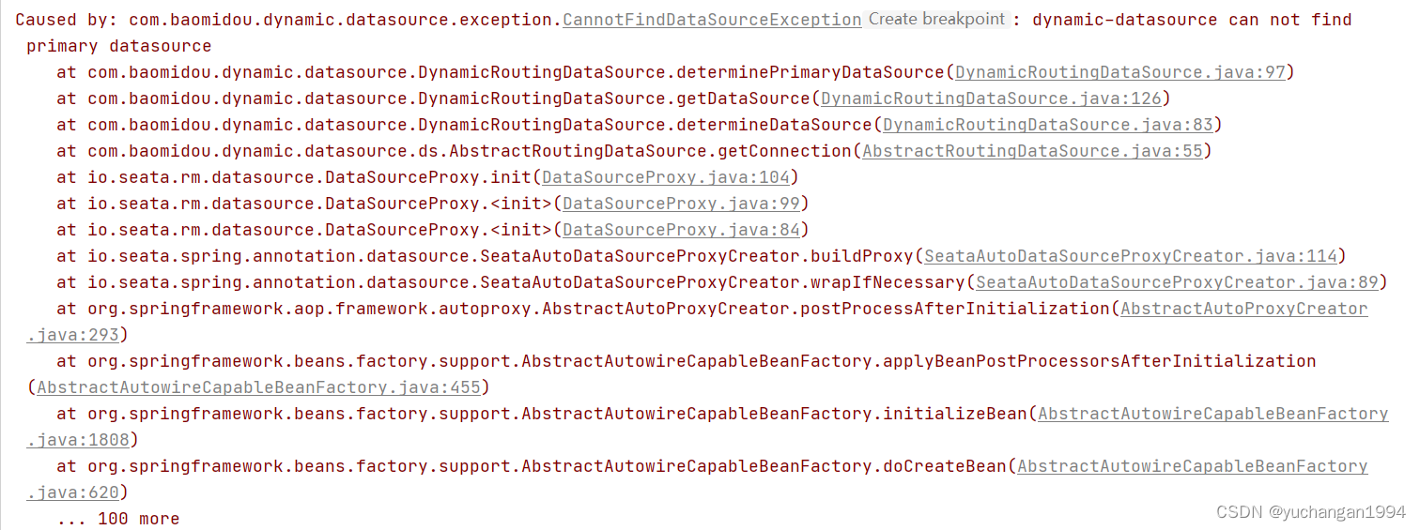The height and width of the screenshot is (530, 1420).
Task: Click the '.java:620' wrapped link fragment
Action: coord(72,492)
